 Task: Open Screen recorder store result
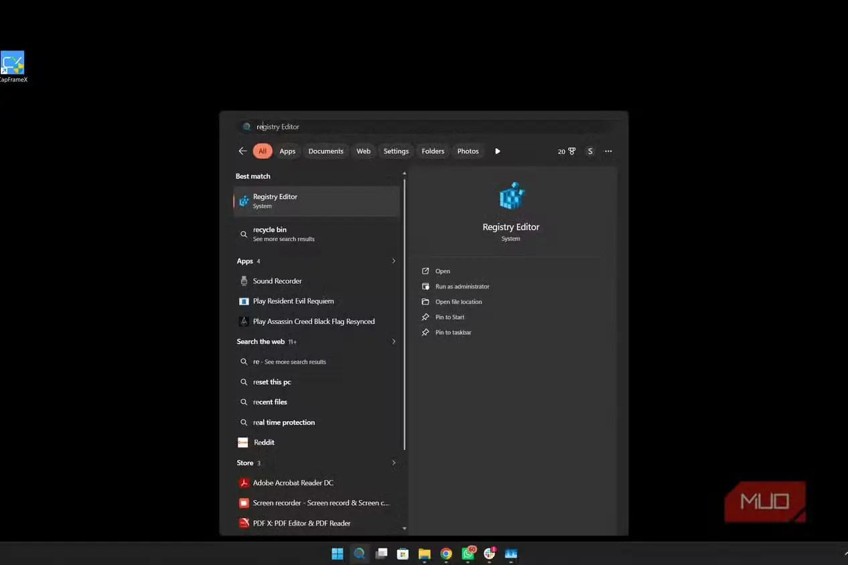point(317,503)
